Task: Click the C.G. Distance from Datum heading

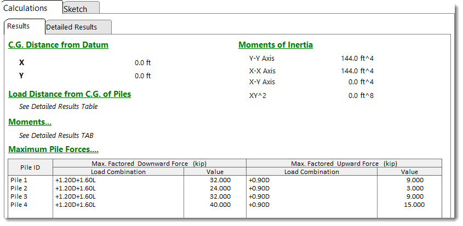Action: 58,45
